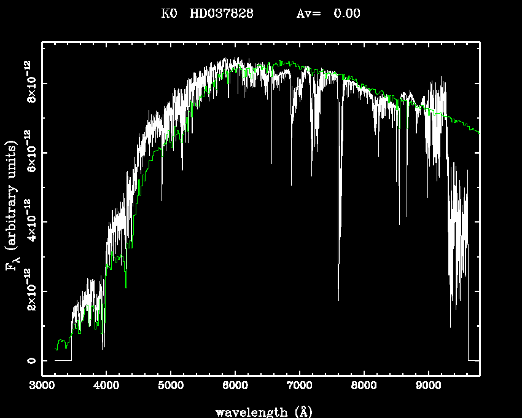Click the 7000 x-axis tick label
Viewport: 522px width, 418px height.
point(299,387)
